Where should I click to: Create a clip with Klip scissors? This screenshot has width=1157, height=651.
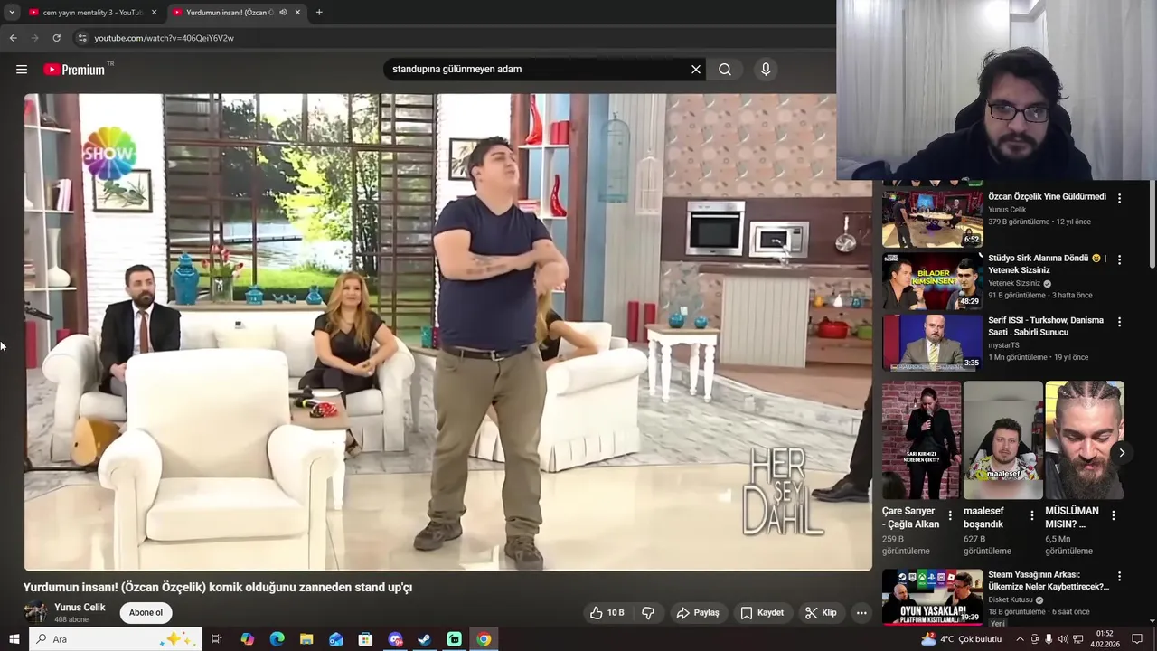821,613
